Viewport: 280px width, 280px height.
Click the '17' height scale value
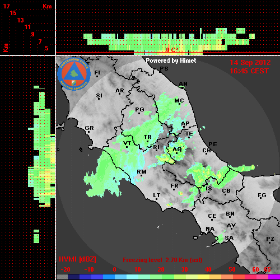coord(7,6)
